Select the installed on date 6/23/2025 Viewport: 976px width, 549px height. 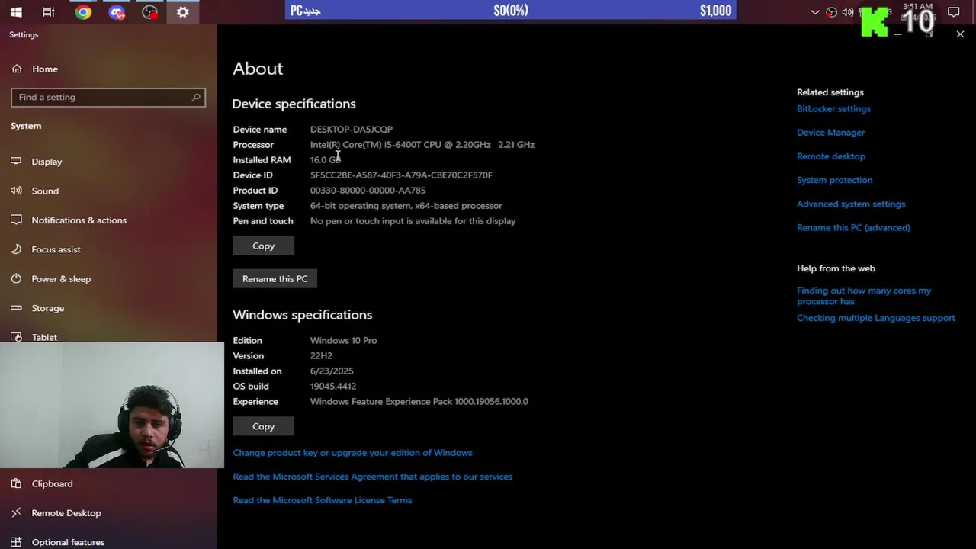tap(332, 371)
